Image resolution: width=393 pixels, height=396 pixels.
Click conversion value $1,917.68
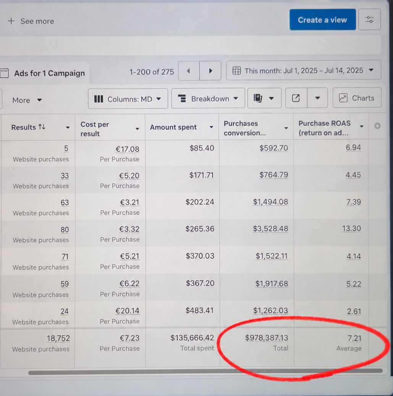[x=272, y=283]
